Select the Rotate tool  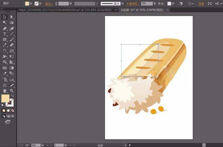pos(4,51)
